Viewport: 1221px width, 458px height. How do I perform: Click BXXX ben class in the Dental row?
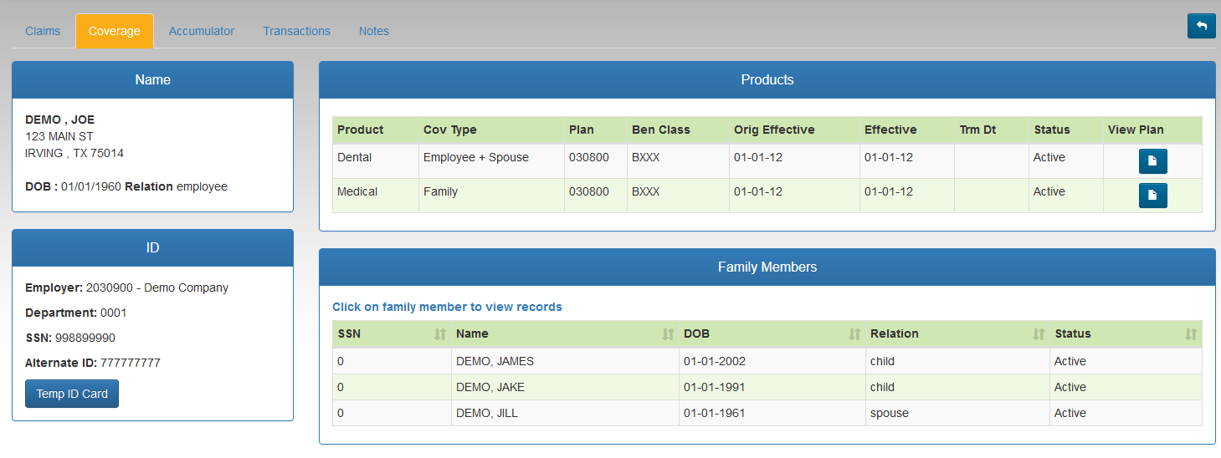[646, 157]
